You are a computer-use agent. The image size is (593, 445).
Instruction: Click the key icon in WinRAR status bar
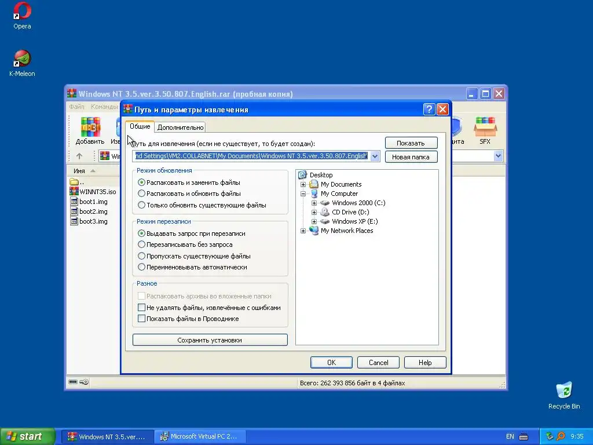tap(84, 382)
